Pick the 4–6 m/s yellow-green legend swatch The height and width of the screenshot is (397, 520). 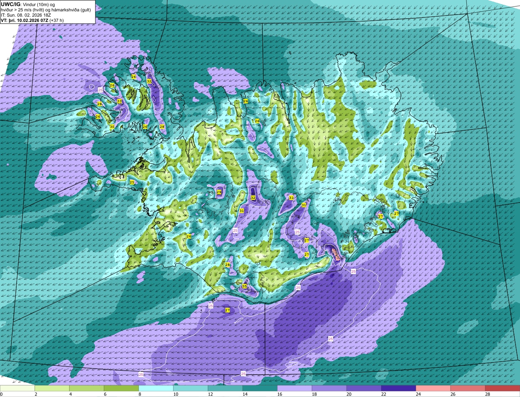click(87, 388)
